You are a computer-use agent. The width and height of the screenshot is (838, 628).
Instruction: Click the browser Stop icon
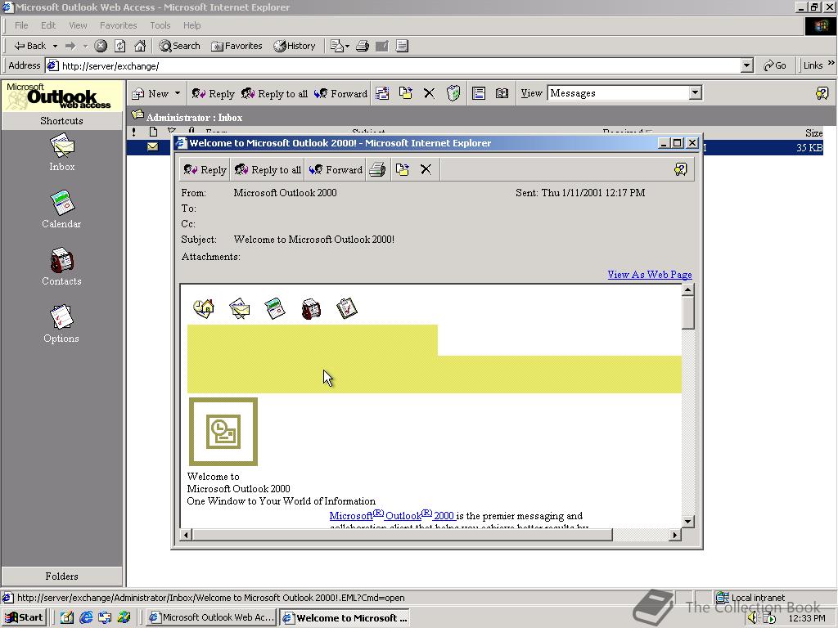click(101, 46)
